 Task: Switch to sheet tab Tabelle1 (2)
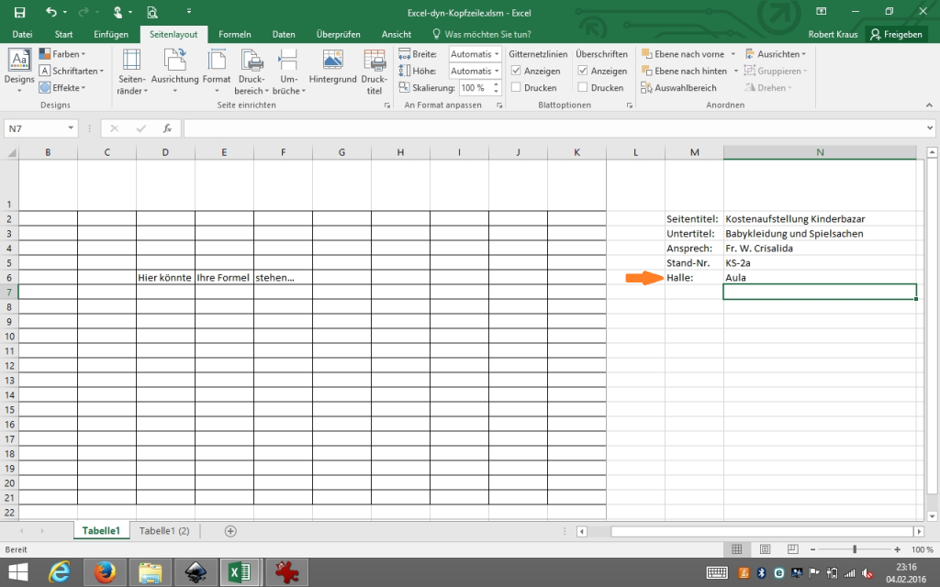164,531
